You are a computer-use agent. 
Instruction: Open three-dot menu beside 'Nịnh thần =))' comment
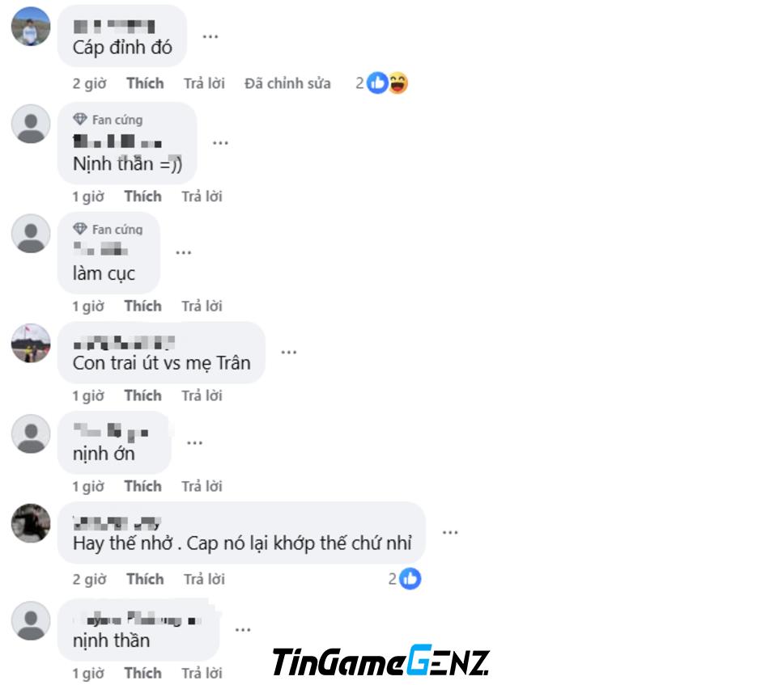click(x=220, y=143)
